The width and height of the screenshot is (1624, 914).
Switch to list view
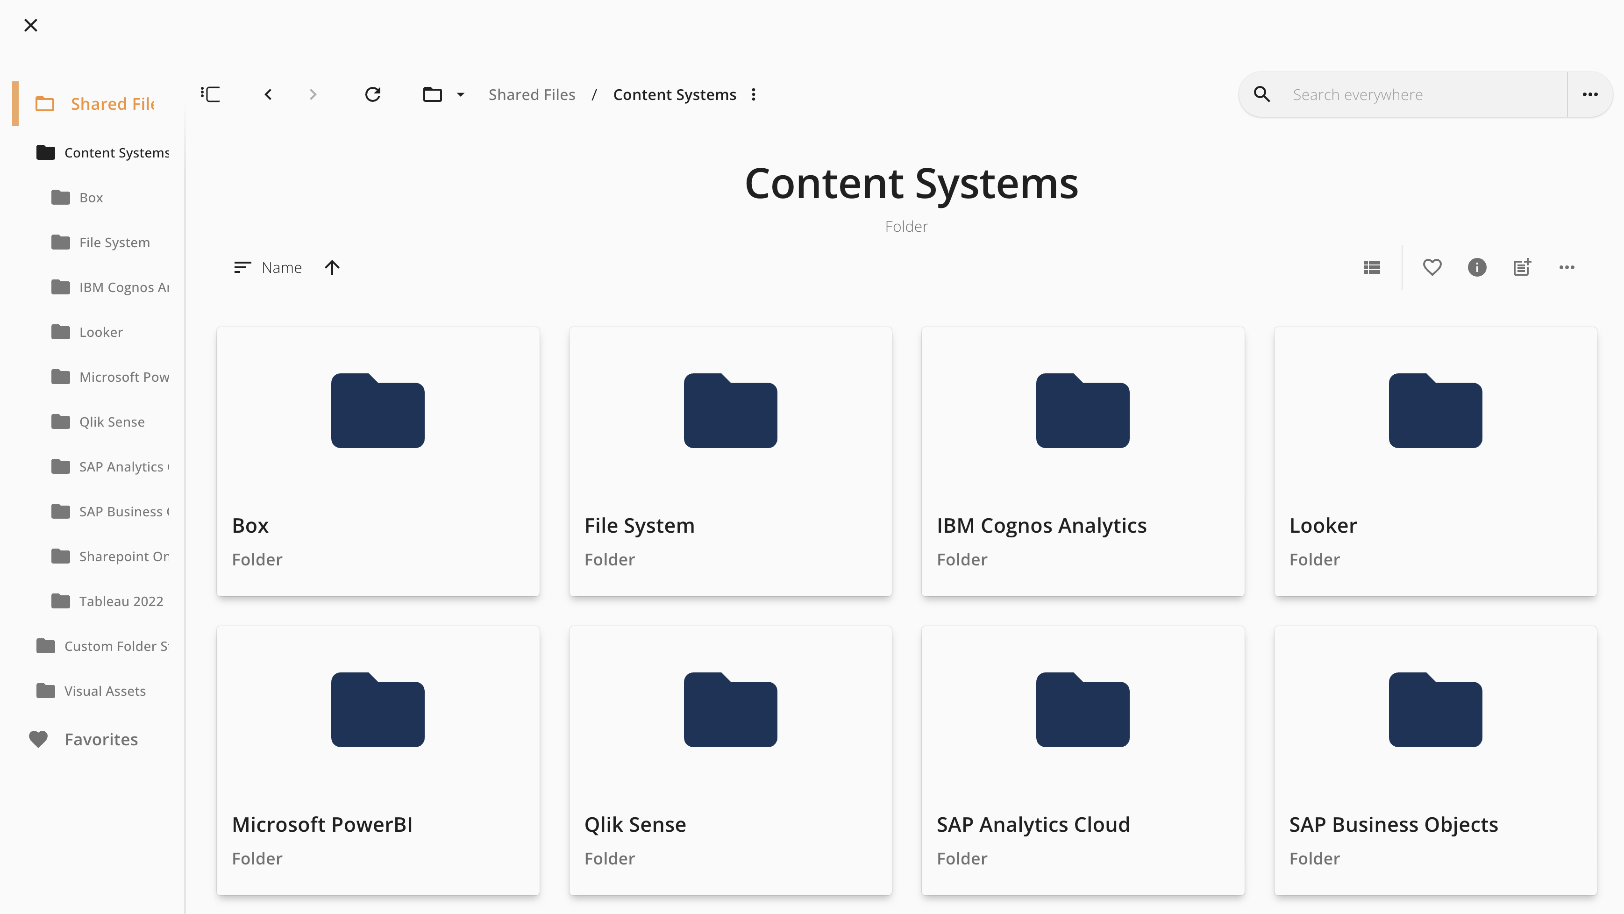(1372, 267)
